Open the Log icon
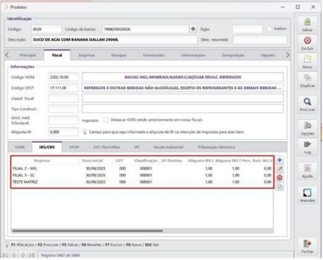323x260 pixels. pos(307,145)
